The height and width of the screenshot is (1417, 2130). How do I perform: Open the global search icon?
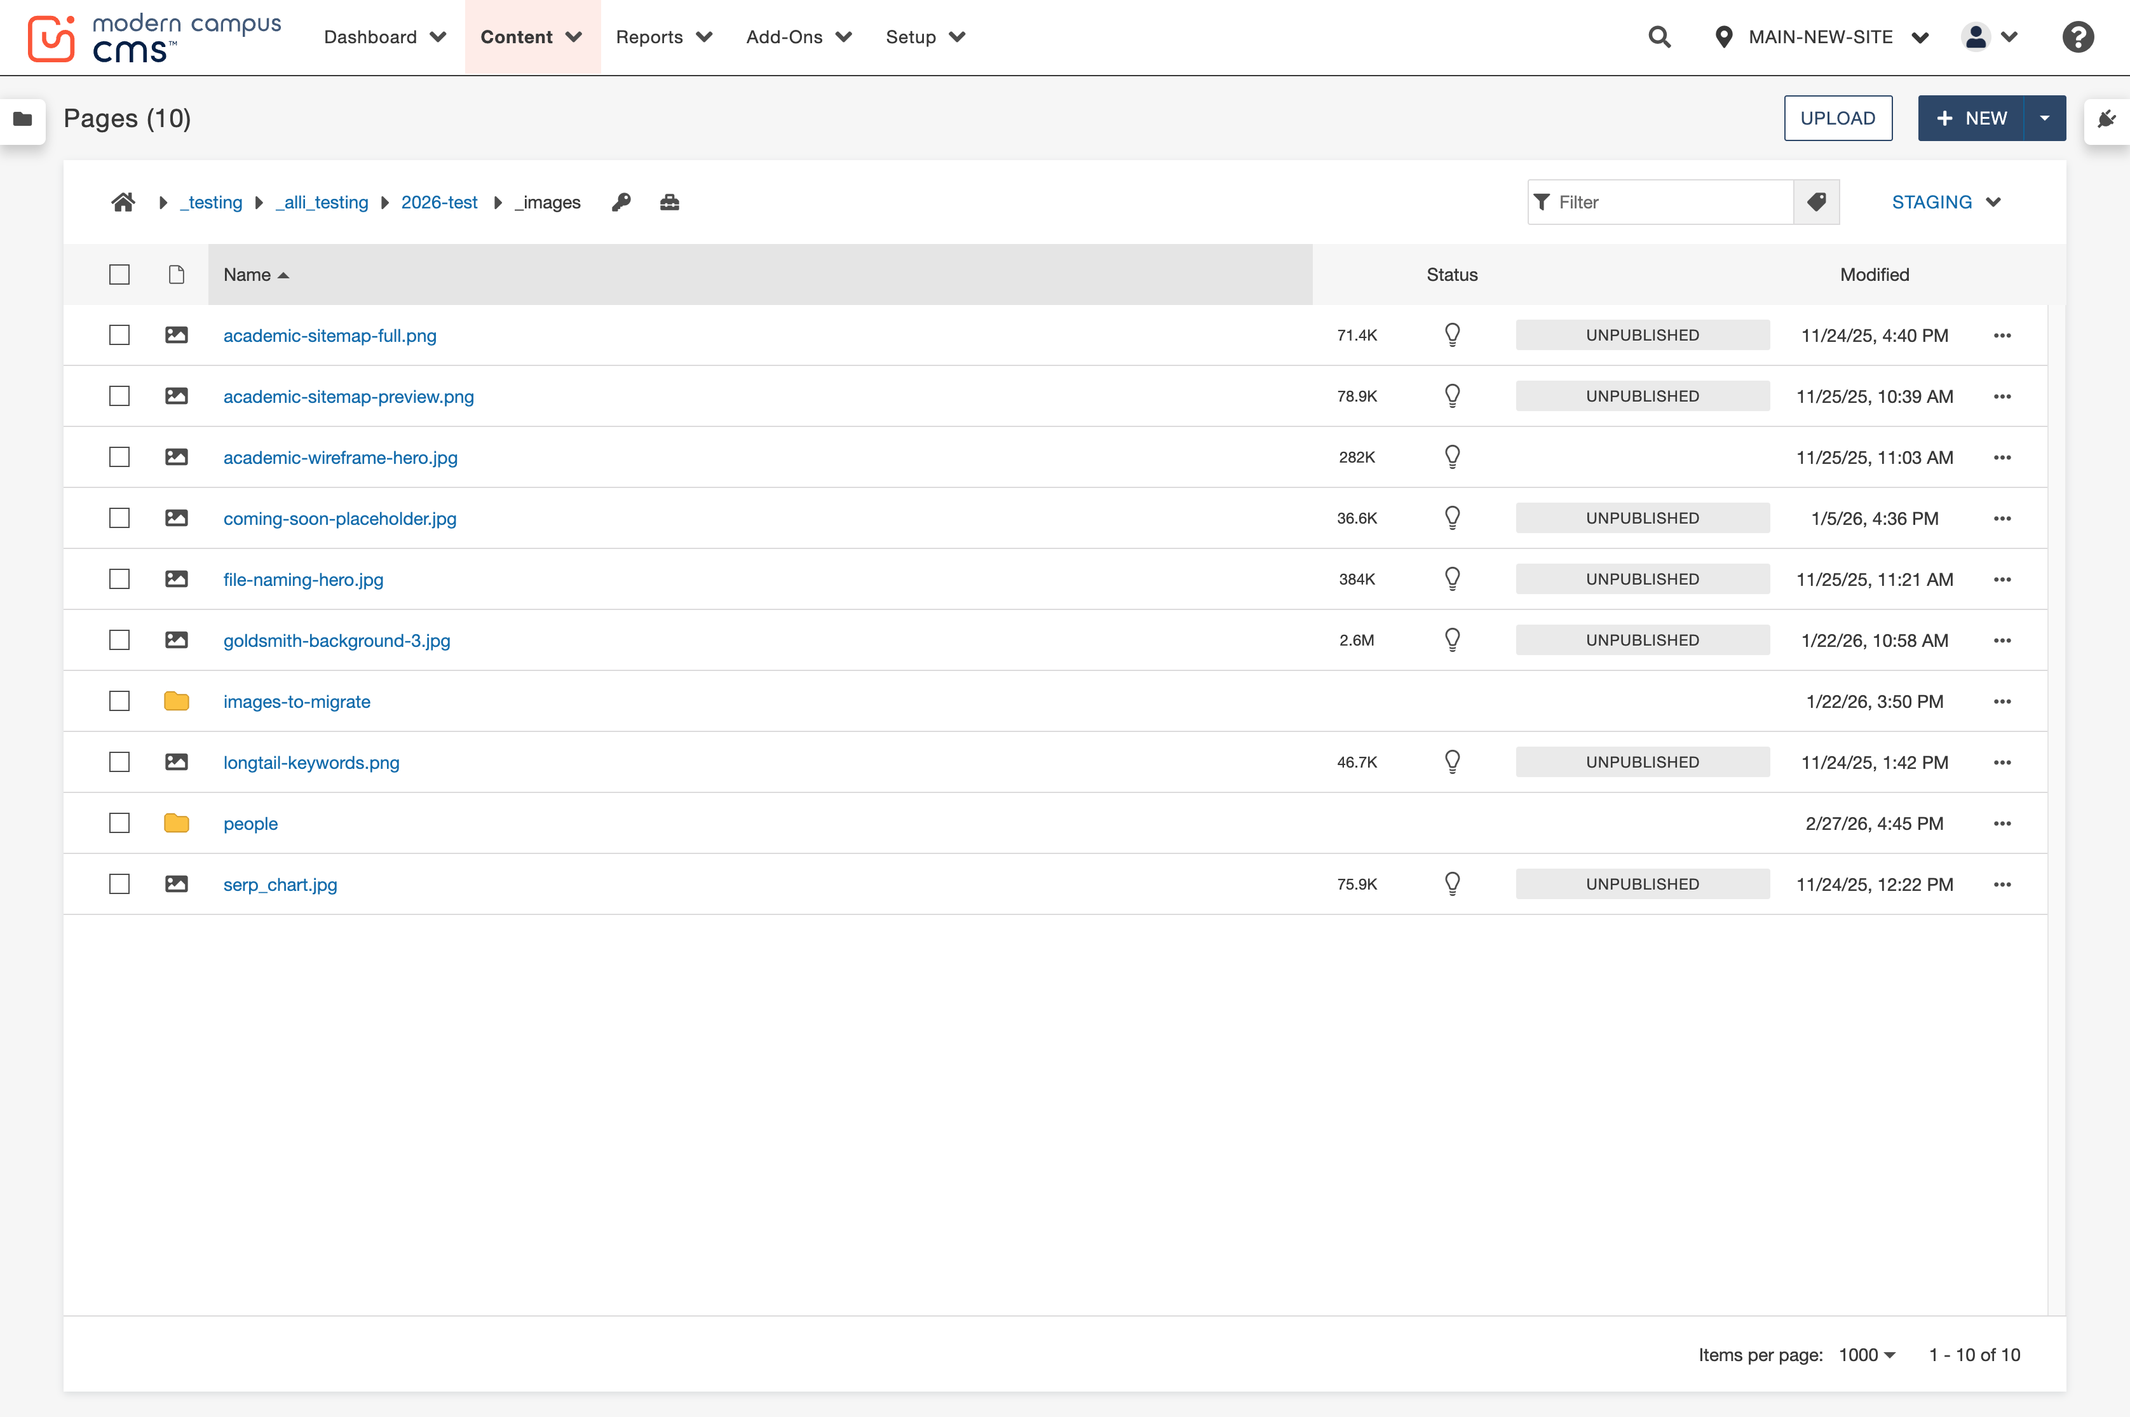[x=1659, y=37]
